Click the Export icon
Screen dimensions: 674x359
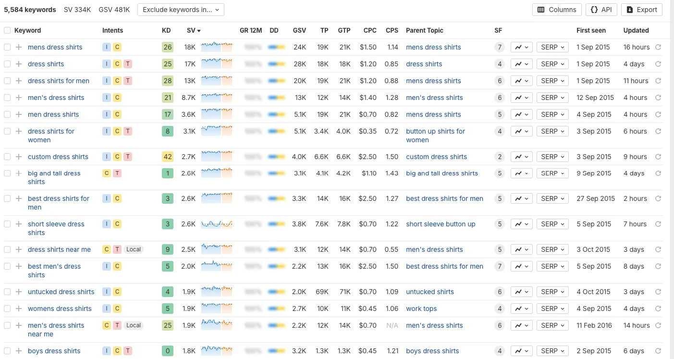[641, 9]
